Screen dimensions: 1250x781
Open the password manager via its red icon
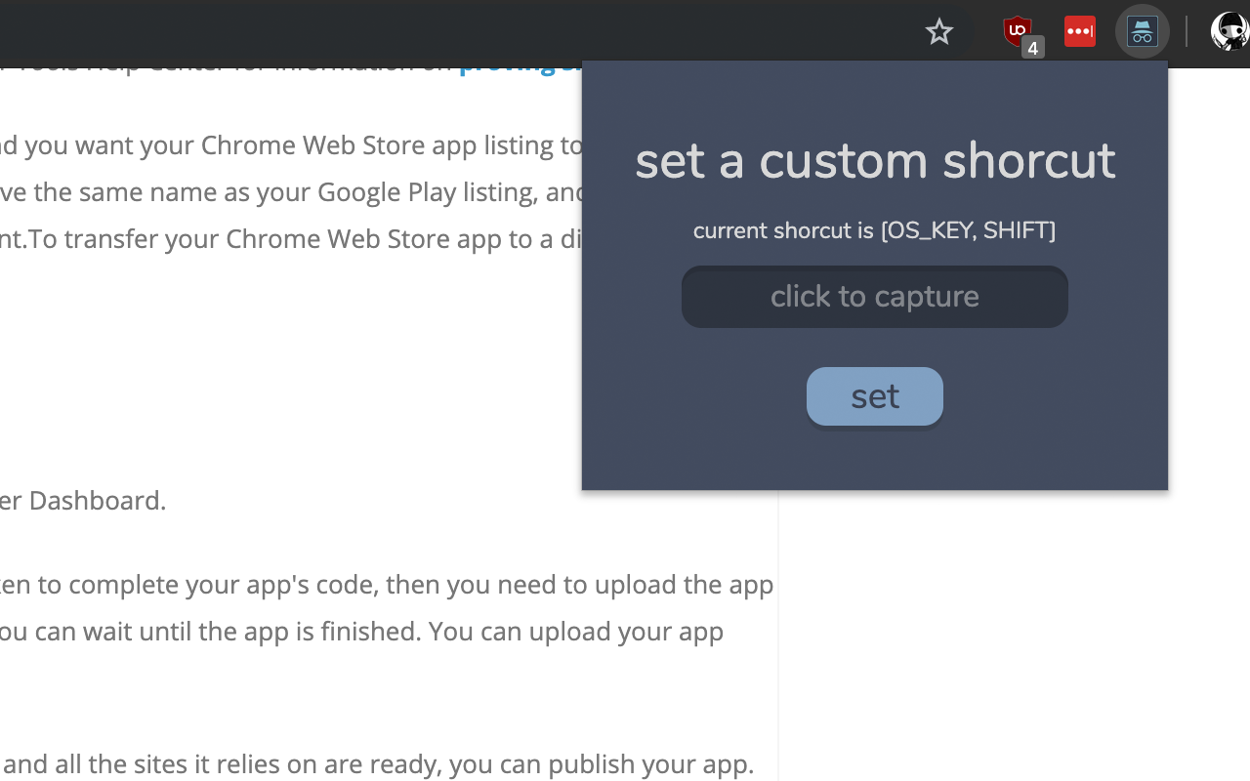[x=1080, y=31]
